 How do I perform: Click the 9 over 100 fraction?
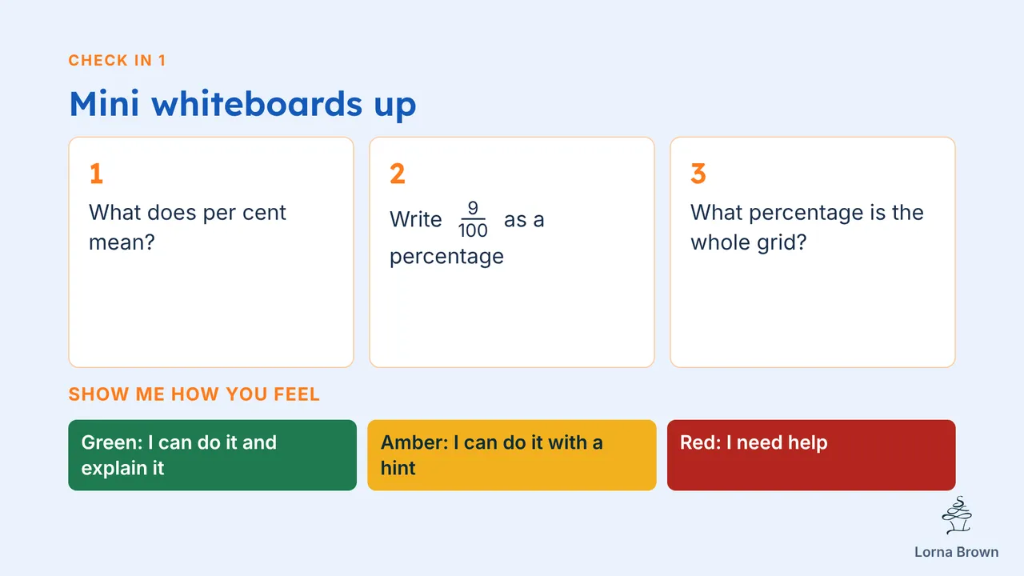[473, 219]
